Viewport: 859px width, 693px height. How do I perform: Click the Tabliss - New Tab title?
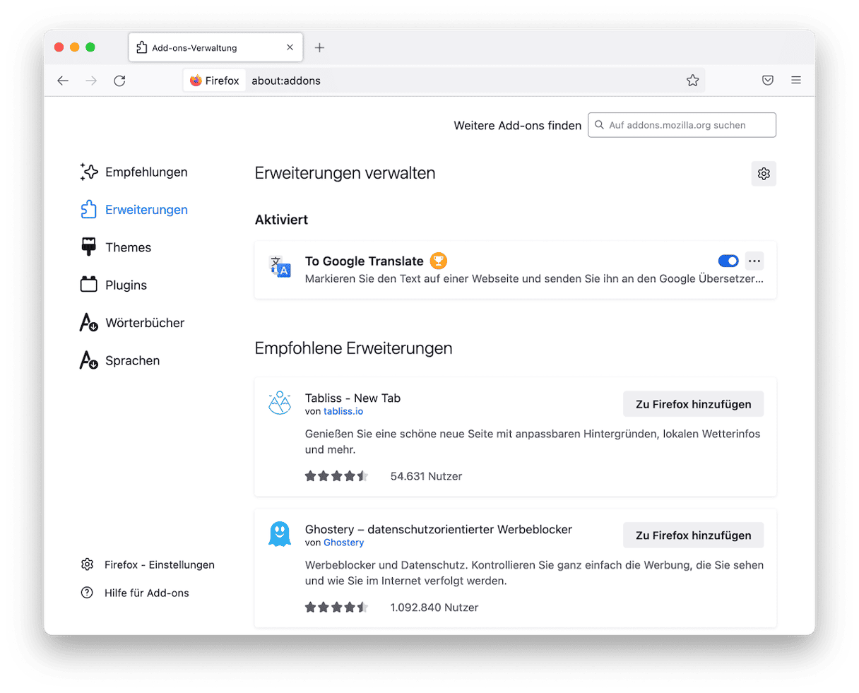coord(353,398)
